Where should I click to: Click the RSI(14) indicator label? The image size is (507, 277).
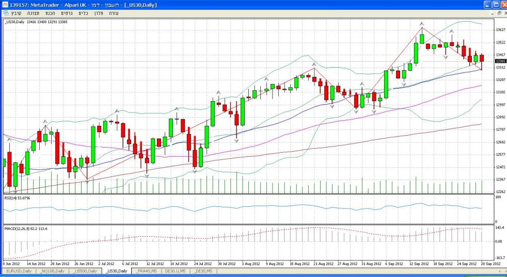(x=17, y=197)
